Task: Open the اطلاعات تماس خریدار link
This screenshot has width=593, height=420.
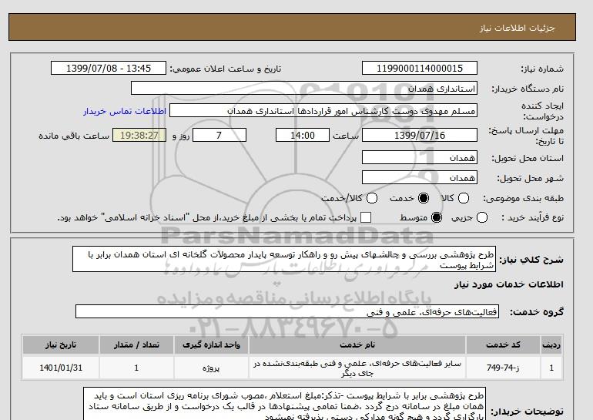Action: click(125, 112)
